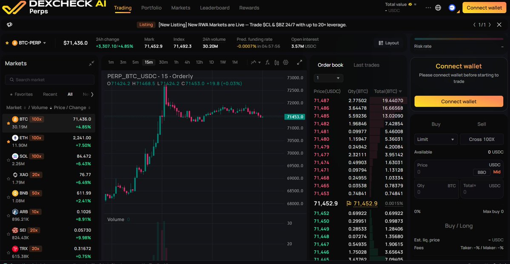Click the SEI coin icon in markets list
Image resolution: width=510 pixels, height=264 pixels.
point(15,230)
